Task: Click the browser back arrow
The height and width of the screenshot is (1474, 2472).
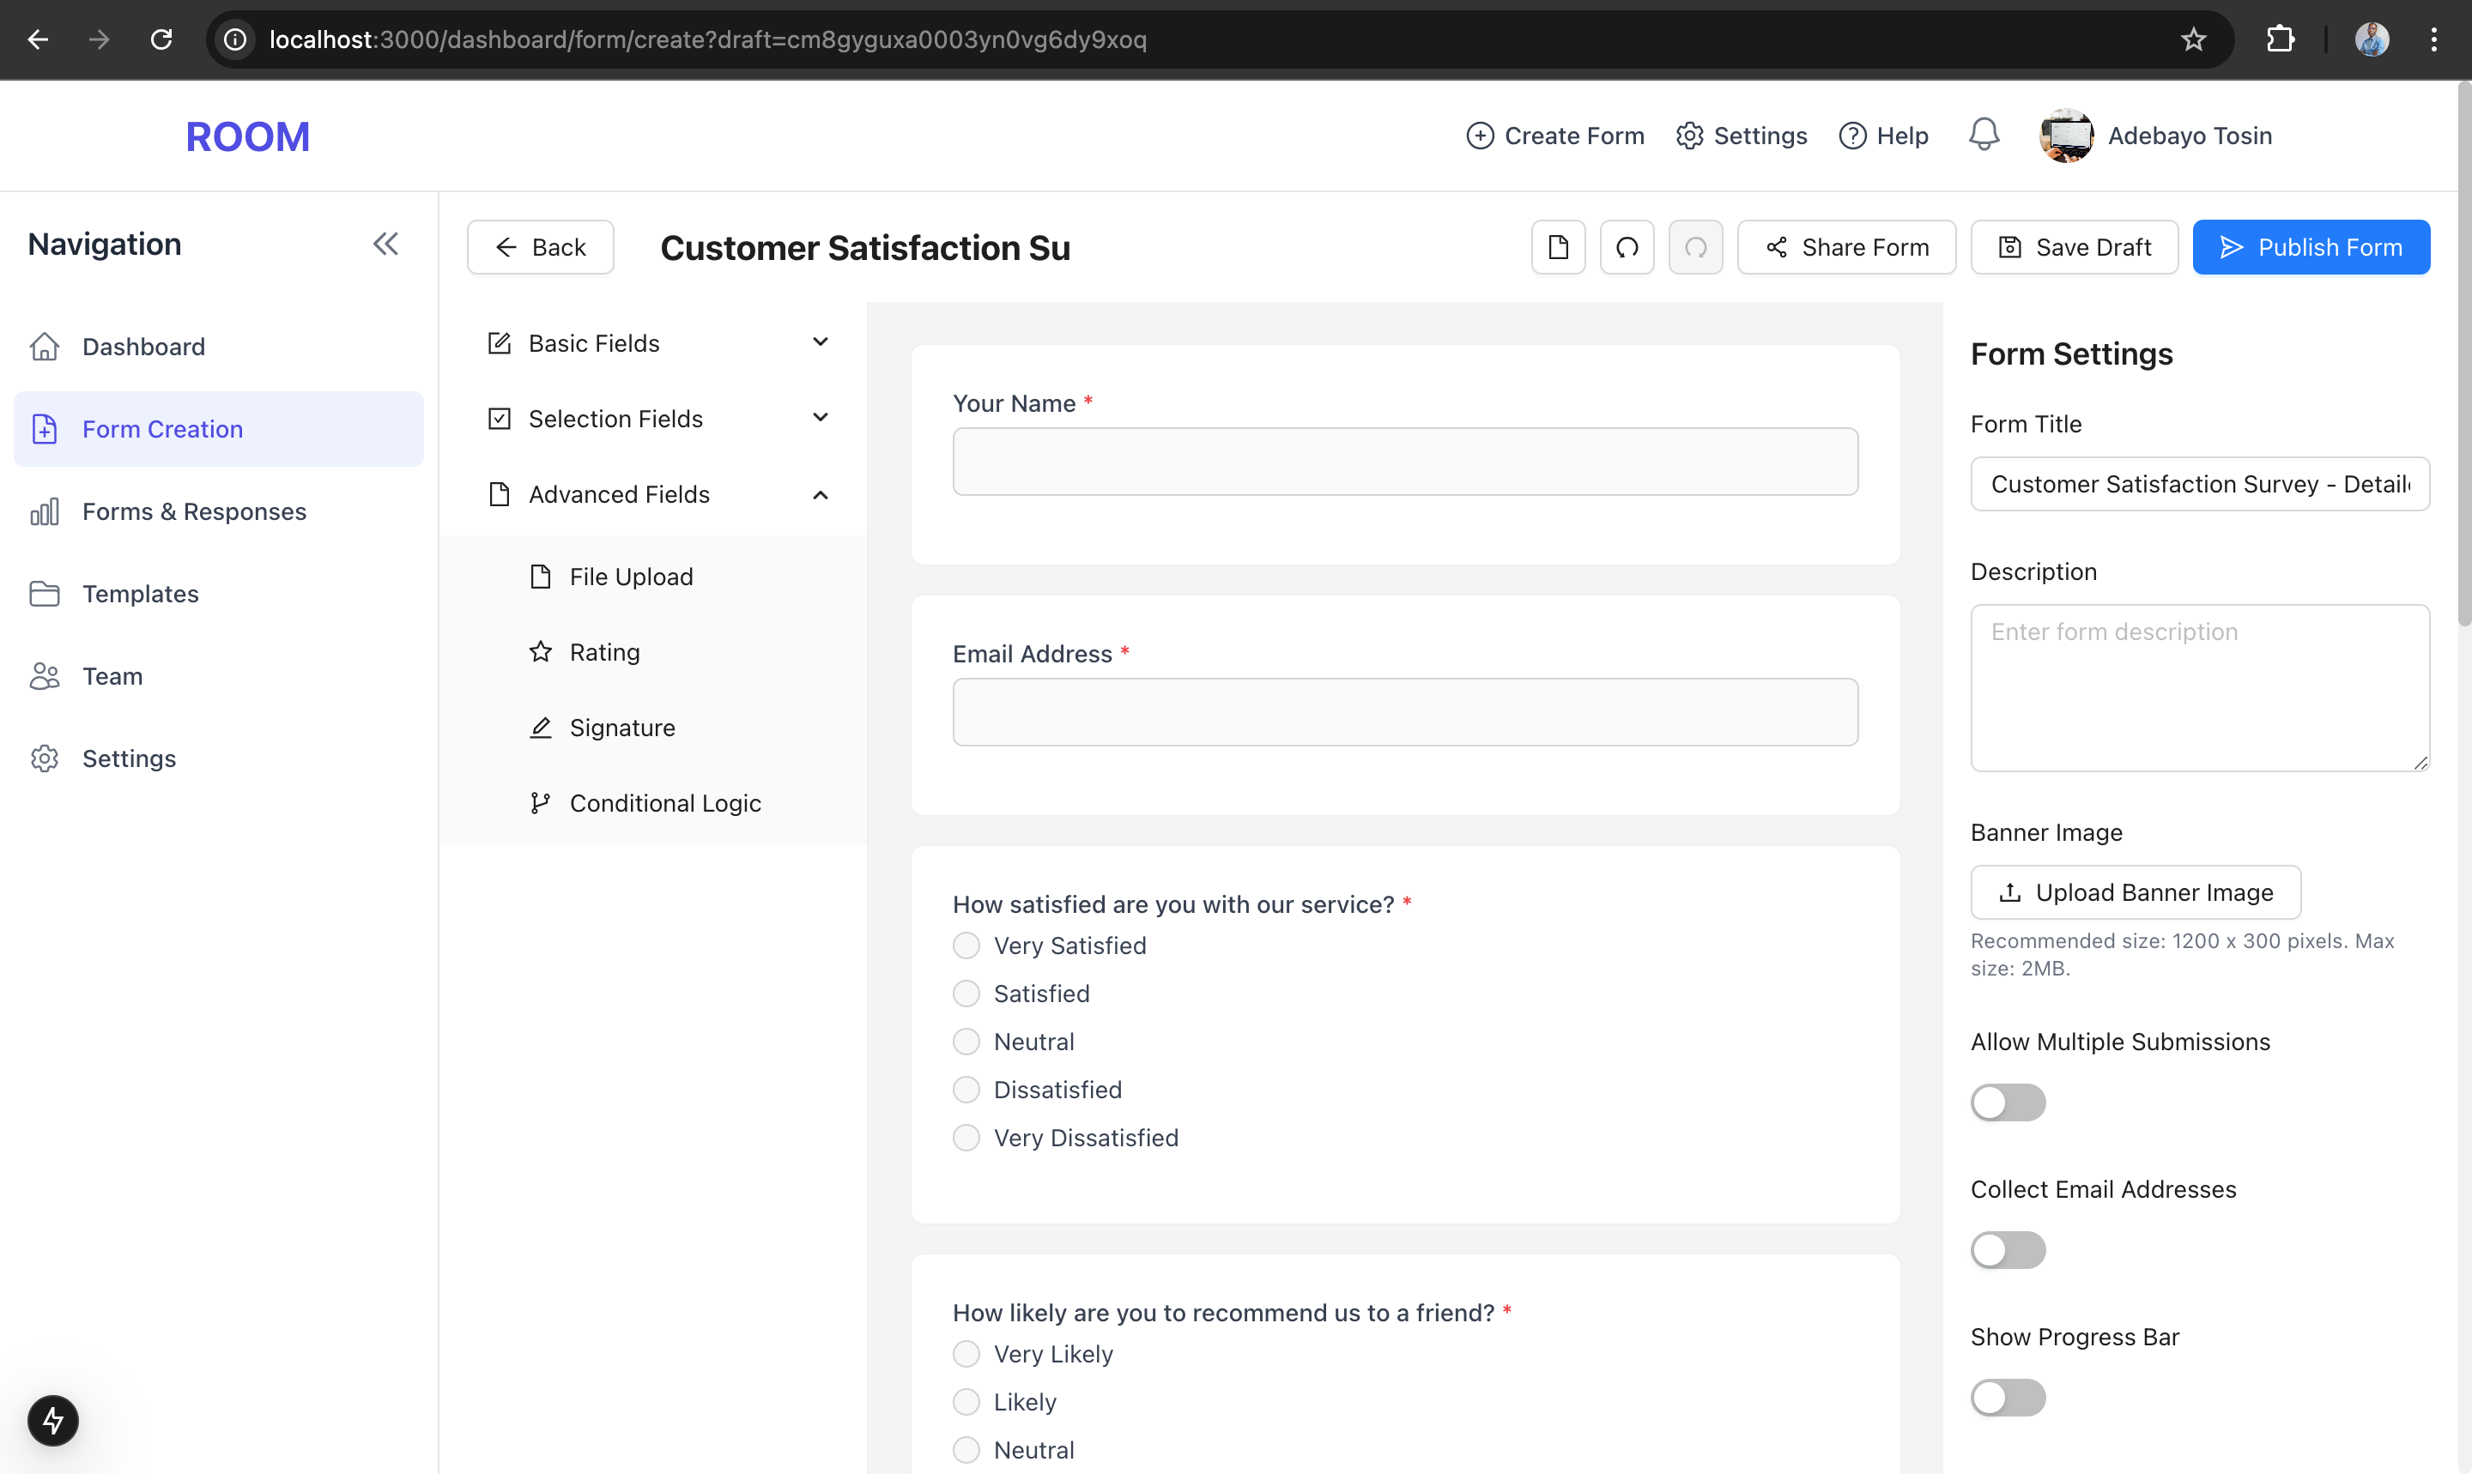Action: tap(38, 39)
